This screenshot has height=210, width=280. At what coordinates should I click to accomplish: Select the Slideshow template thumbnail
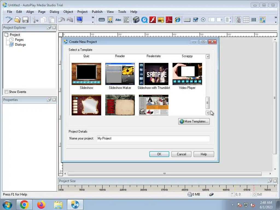tap(86, 74)
